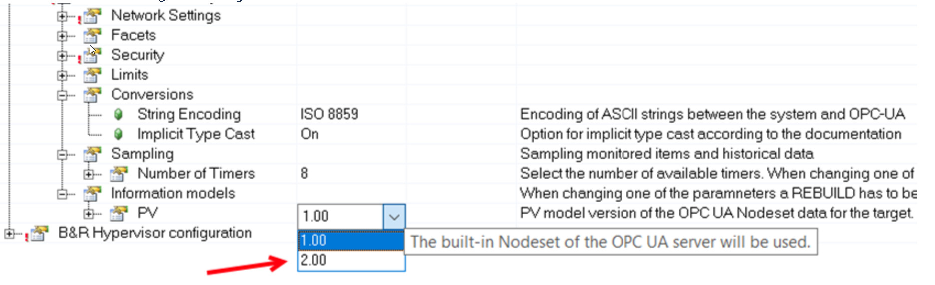
Task: Expand the PV tree node
Action: [88, 214]
